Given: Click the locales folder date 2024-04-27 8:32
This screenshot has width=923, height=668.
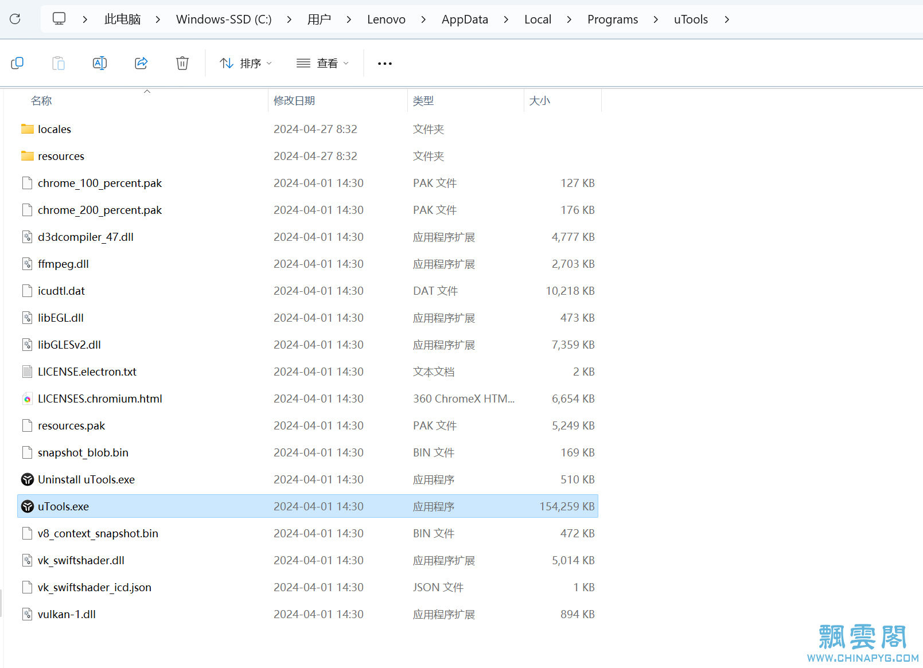Looking at the screenshot, I should 316,129.
